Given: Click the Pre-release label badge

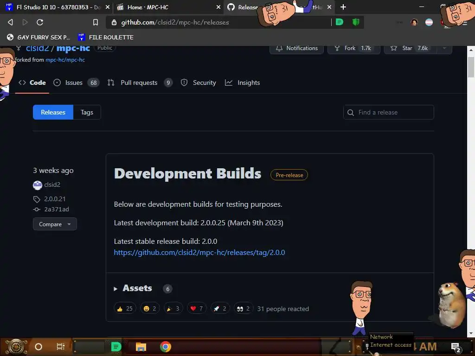Looking at the screenshot, I should pos(289,175).
